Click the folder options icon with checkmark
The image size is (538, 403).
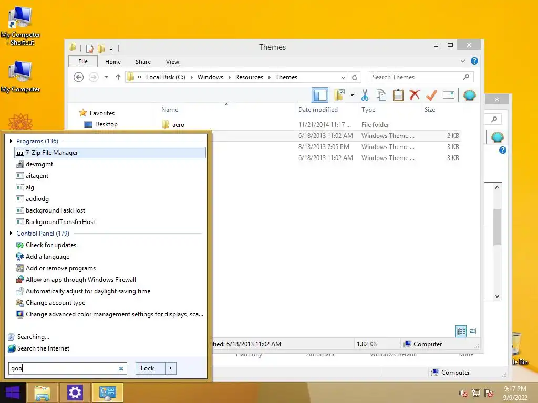point(340,95)
